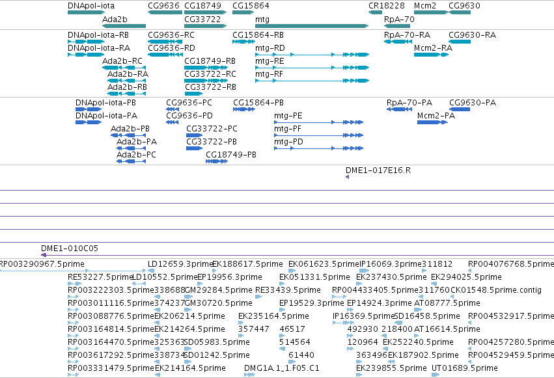554x378 pixels.
Task: Click transcript Ada2b-RC
Action: (x=122, y=61)
